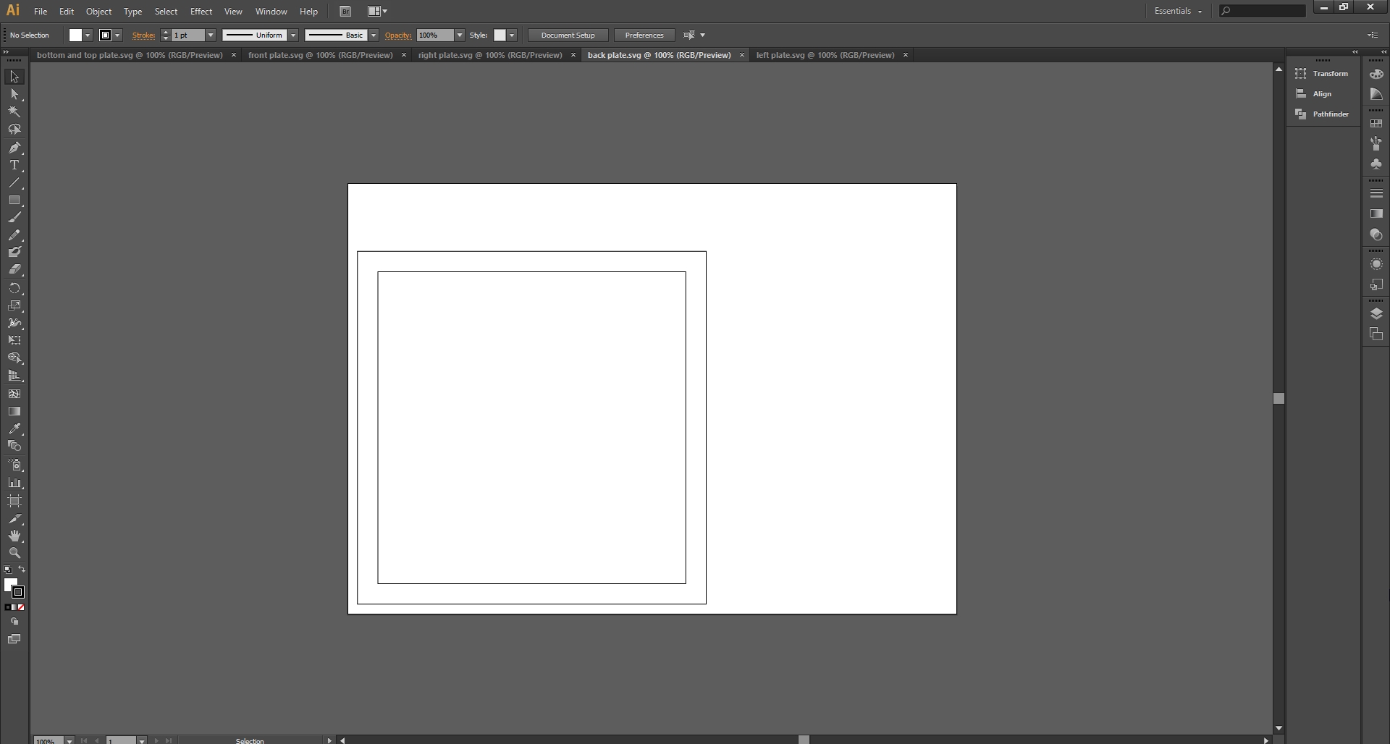Image resolution: width=1390 pixels, height=744 pixels.
Task: Open the Effect menu
Action: coord(201,11)
